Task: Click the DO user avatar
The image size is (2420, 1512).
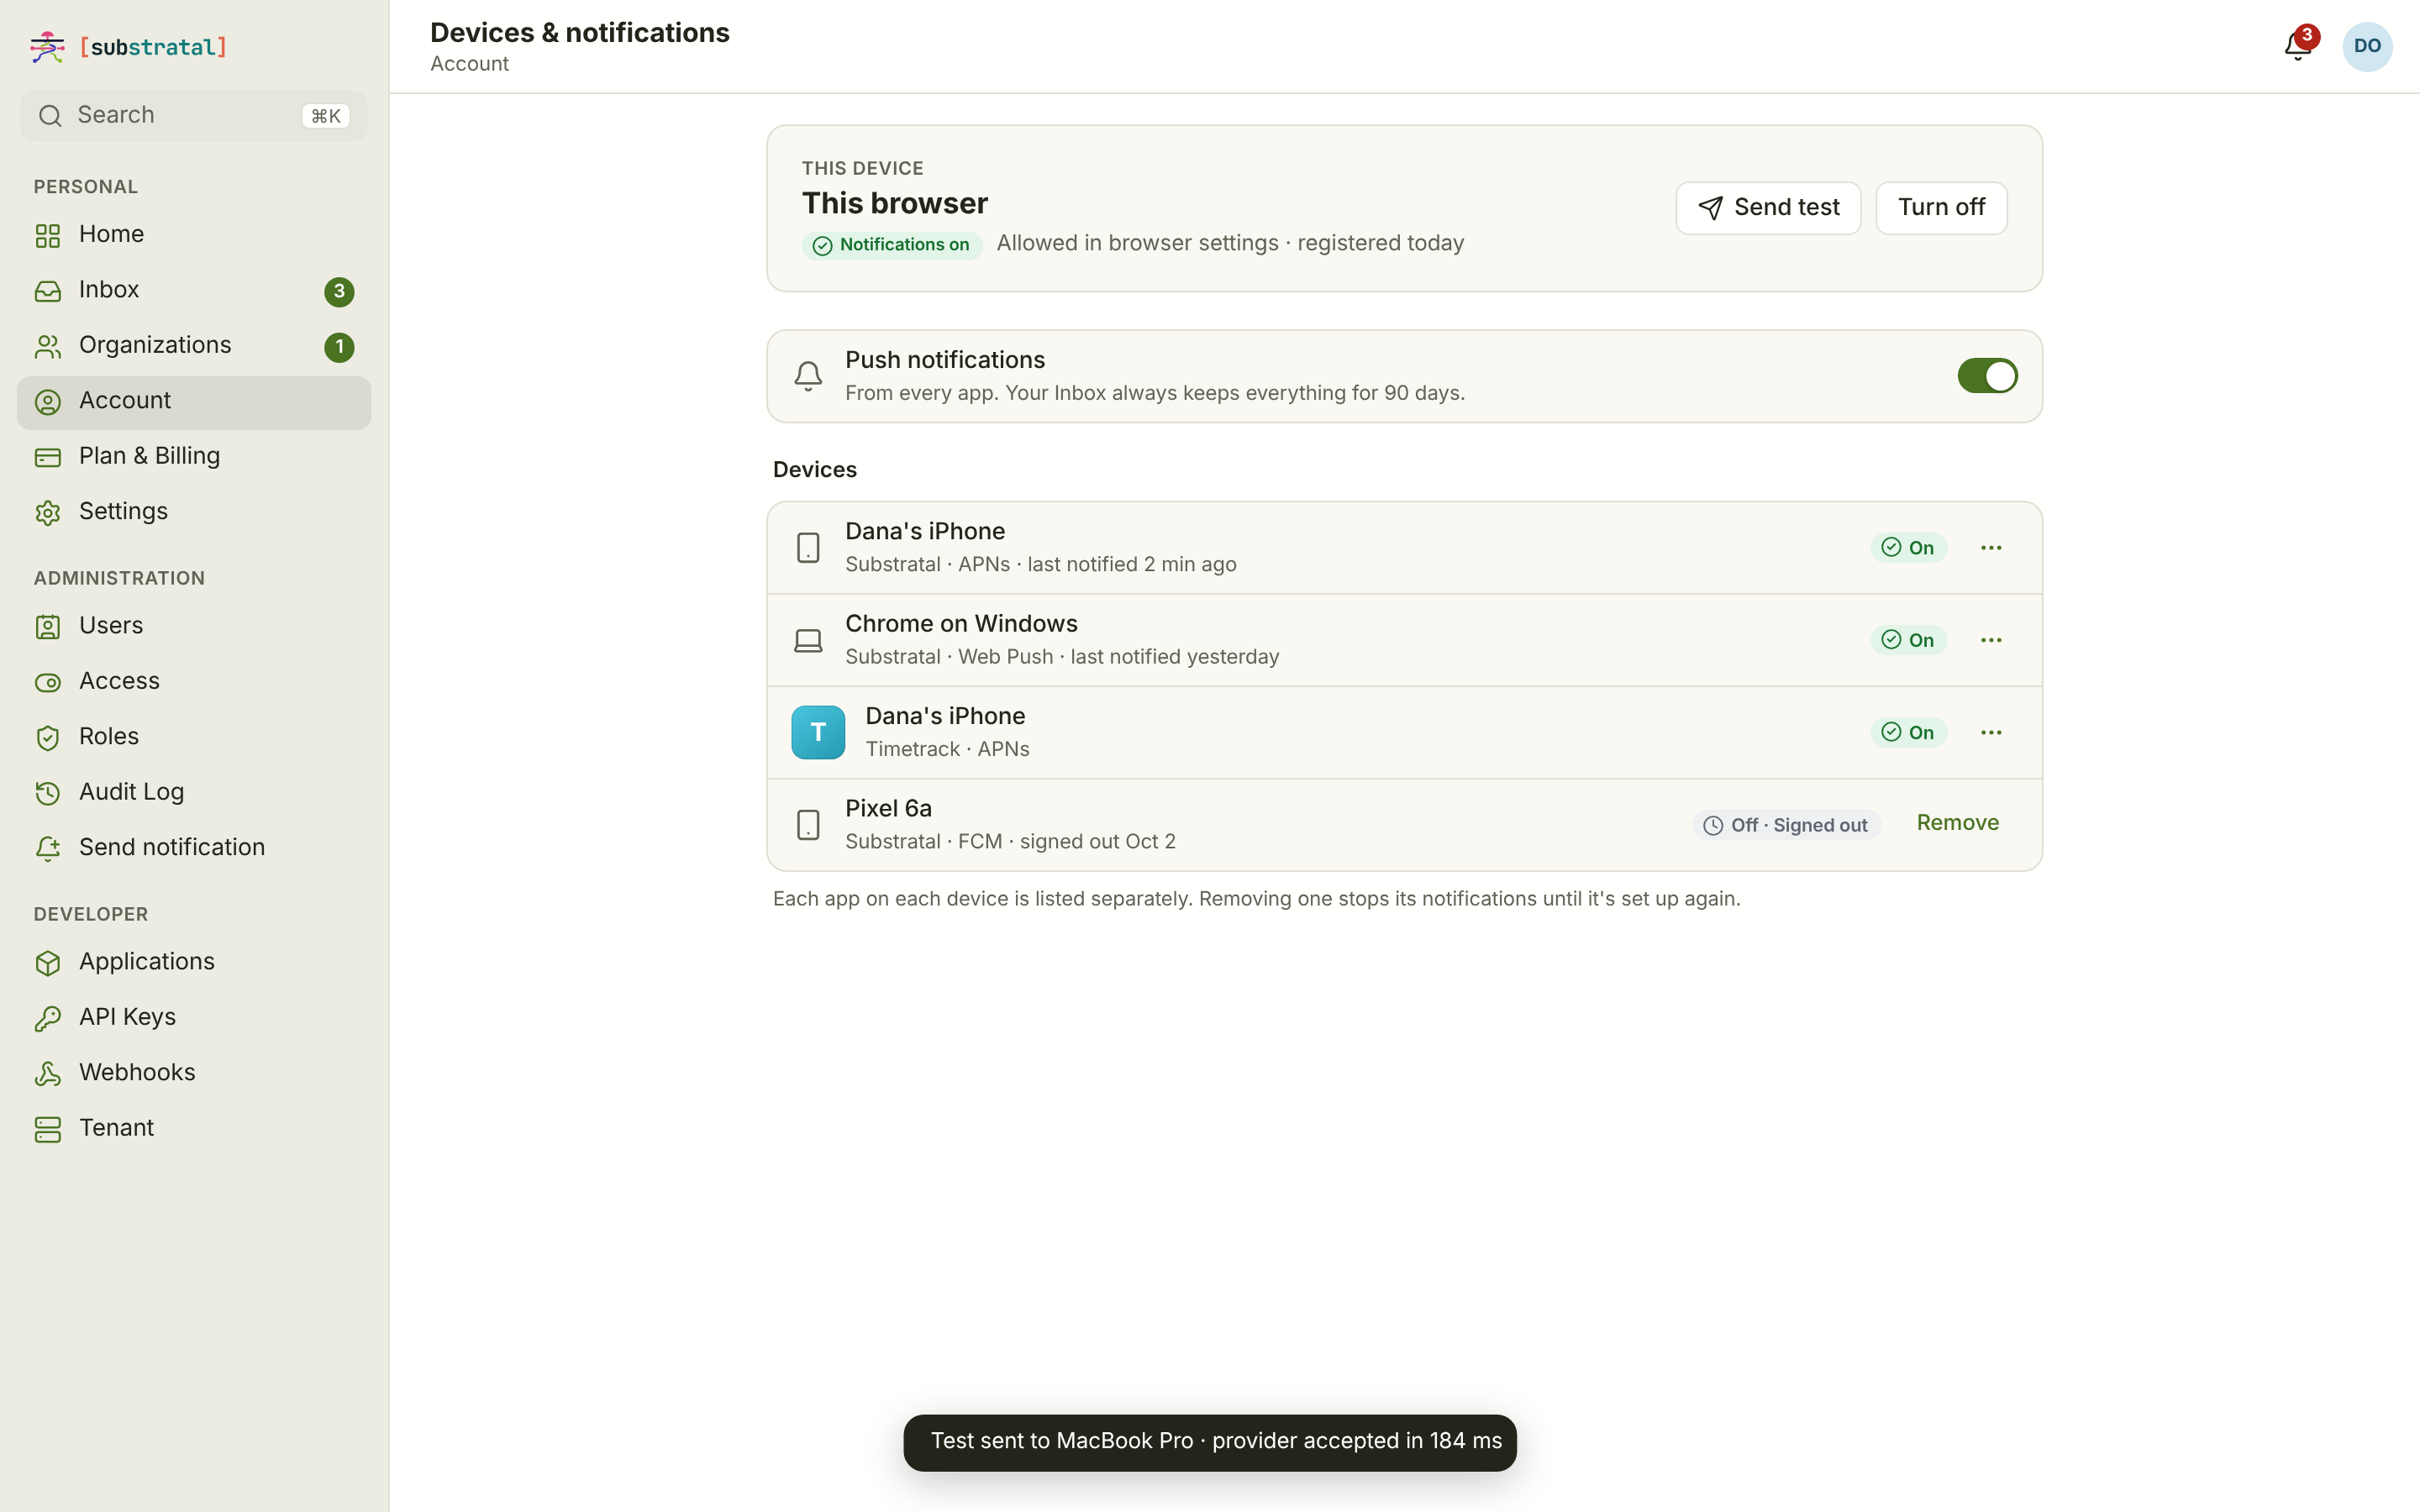Action: (2367, 46)
